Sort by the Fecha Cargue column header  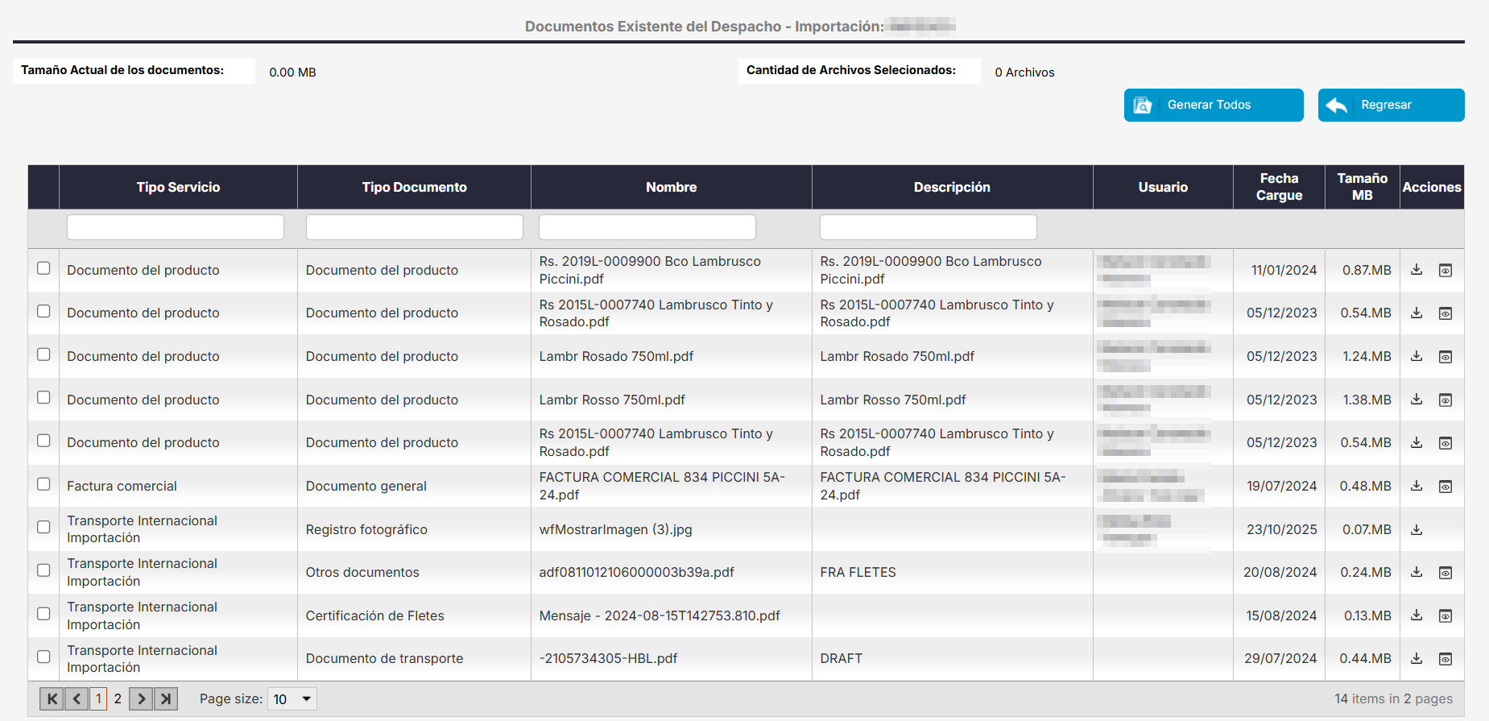point(1279,187)
